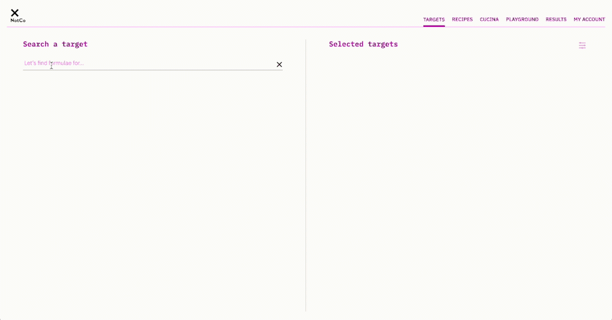612x320 pixels.
Task: Click the NotCo logo
Action: click(18, 16)
